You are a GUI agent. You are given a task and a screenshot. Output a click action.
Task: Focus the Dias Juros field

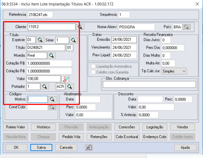click(166, 40)
